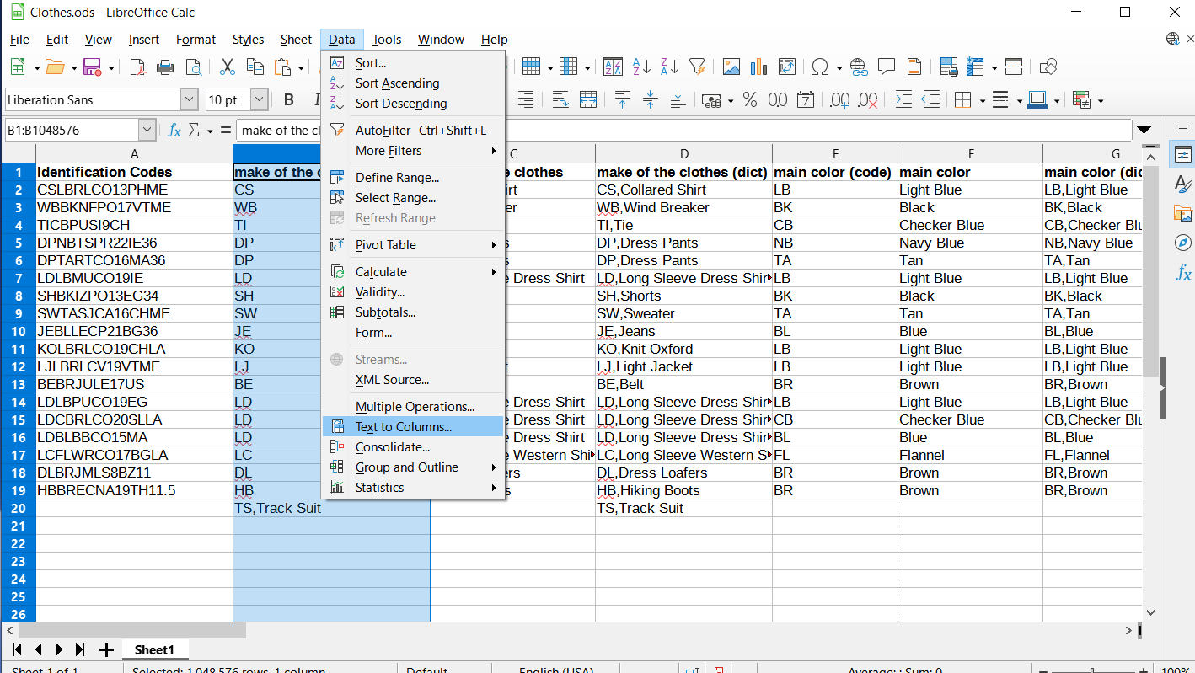Click the Open folder icon
This screenshot has width=1195, height=673.
[x=55, y=67]
